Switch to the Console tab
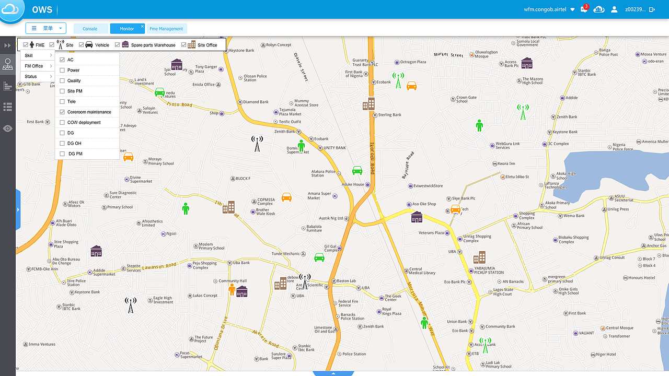Screen dimensions: 669x376 pos(90,29)
